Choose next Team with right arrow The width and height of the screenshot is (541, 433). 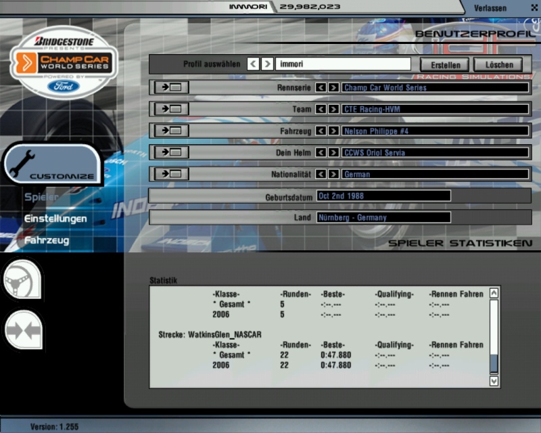[x=333, y=110]
